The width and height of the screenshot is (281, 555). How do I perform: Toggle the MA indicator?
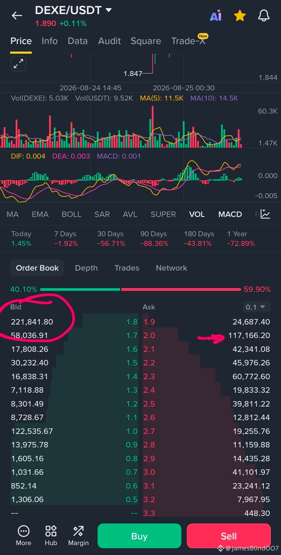[x=12, y=214]
